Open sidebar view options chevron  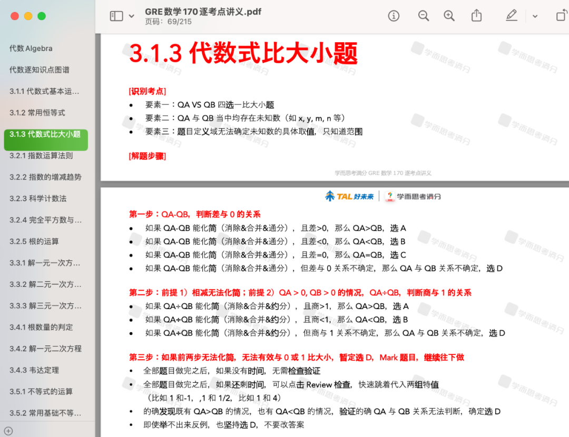(x=131, y=16)
